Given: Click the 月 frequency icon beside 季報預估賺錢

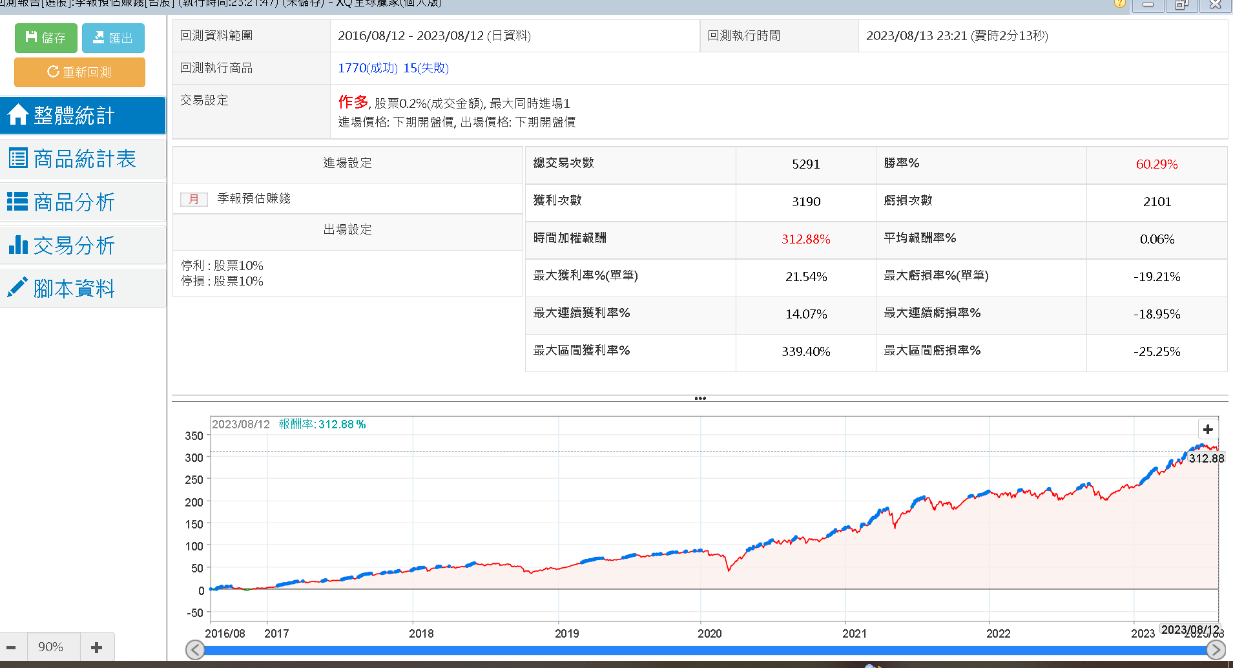Looking at the screenshot, I should 194,199.
